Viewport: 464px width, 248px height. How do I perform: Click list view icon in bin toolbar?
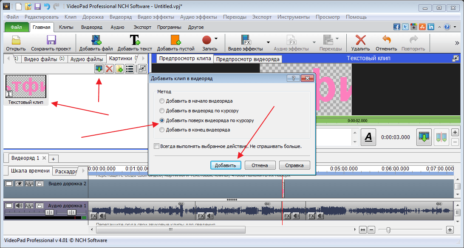130,69
